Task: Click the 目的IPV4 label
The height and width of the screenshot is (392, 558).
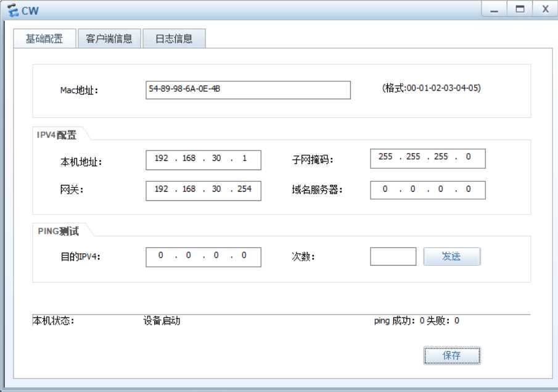Action: 80,256
